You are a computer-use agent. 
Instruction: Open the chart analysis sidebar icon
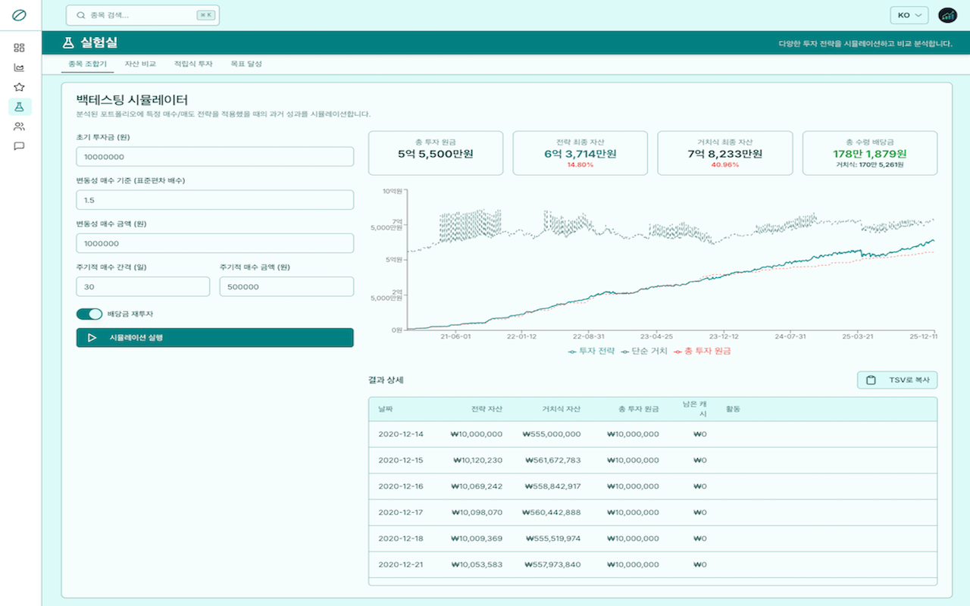coord(20,67)
